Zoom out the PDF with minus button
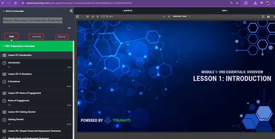Screen dimensions: 275x139 pyautogui.click(x=164, y=16)
